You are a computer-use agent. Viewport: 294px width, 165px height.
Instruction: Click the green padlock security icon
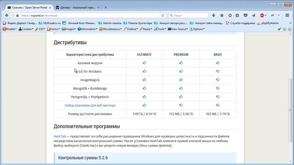click(17, 16)
